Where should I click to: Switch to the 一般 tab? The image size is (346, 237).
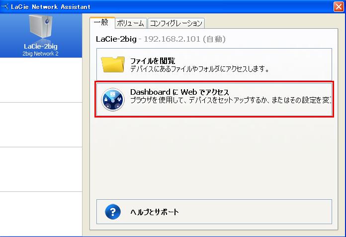pos(102,23)
